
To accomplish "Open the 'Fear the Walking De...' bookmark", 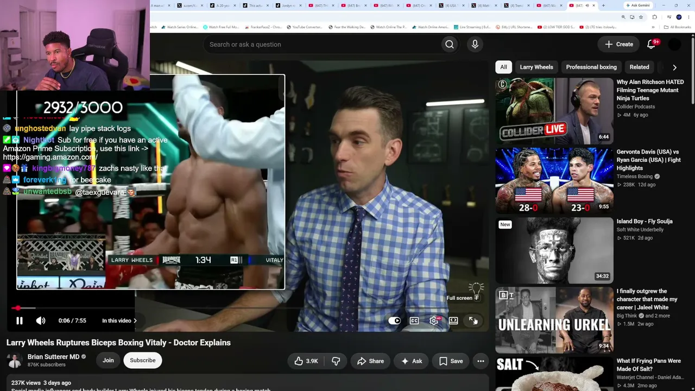I will pyautogui.click(x=348, y=27).
